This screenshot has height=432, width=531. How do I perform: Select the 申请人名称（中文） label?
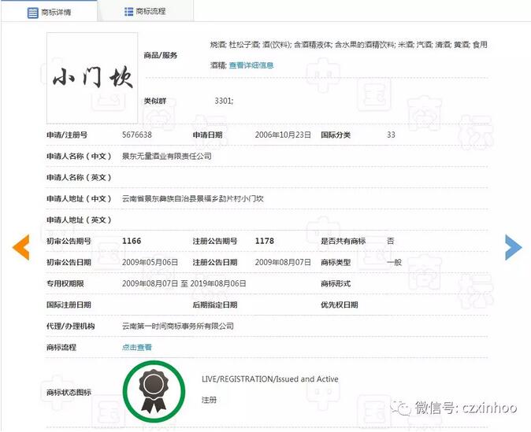click(79, 156)
